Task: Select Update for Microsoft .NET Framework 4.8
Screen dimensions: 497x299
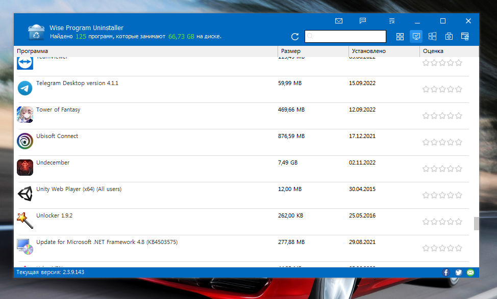Action: tap(107, 242)
